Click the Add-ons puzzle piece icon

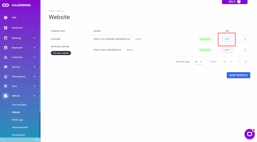click(x=6, y=96)
